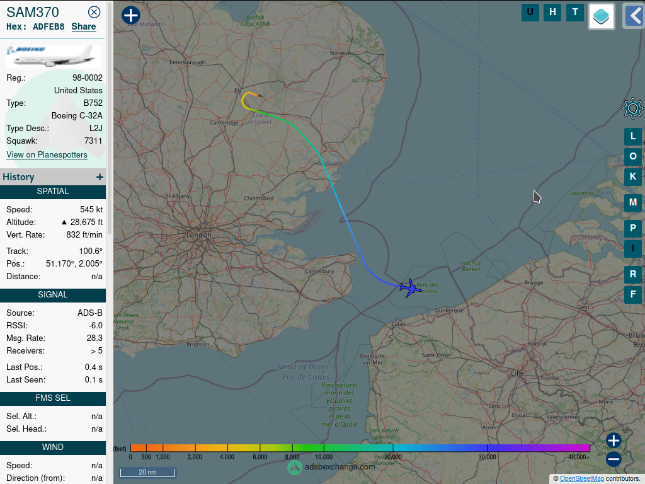645x484 pixels.
Task: Click the track value 100.6°
Action: [91, 251]
